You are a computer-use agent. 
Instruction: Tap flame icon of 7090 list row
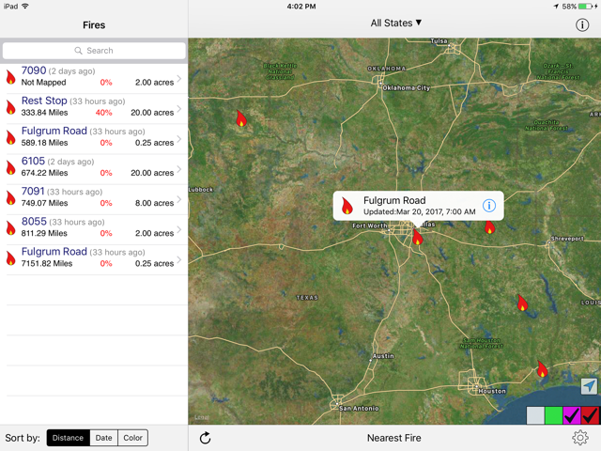point(10,77)
